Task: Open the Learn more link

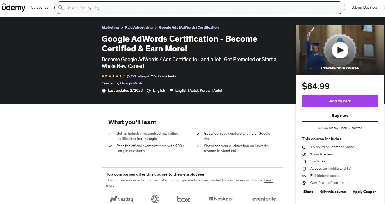Action: pyautogui.click(x=268, y=180)
